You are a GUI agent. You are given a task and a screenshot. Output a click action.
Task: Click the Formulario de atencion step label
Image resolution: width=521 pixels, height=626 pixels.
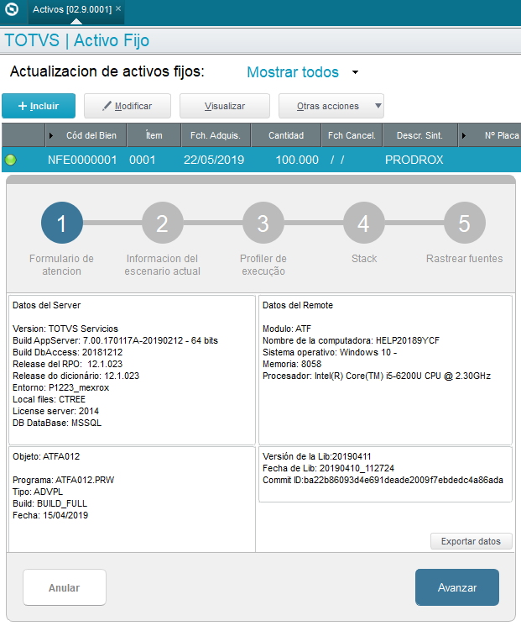62,265
